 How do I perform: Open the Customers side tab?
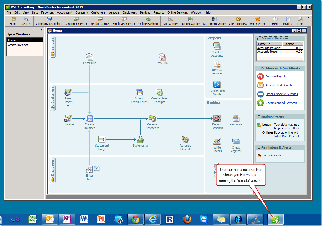(x=52, y=98)
